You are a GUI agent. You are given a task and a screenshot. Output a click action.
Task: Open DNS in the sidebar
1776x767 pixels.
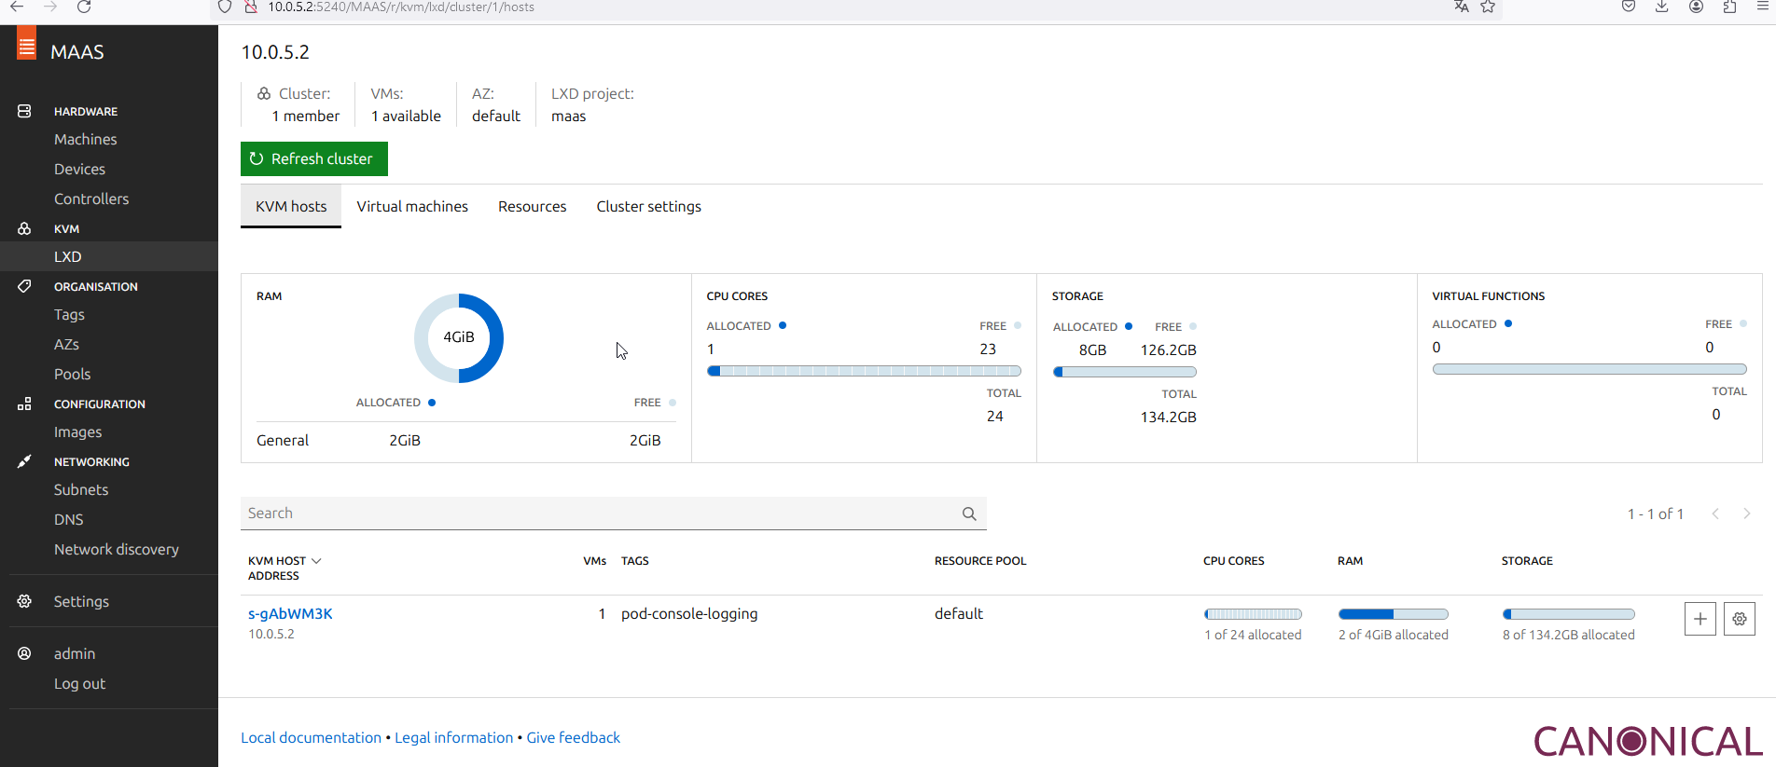69,519
